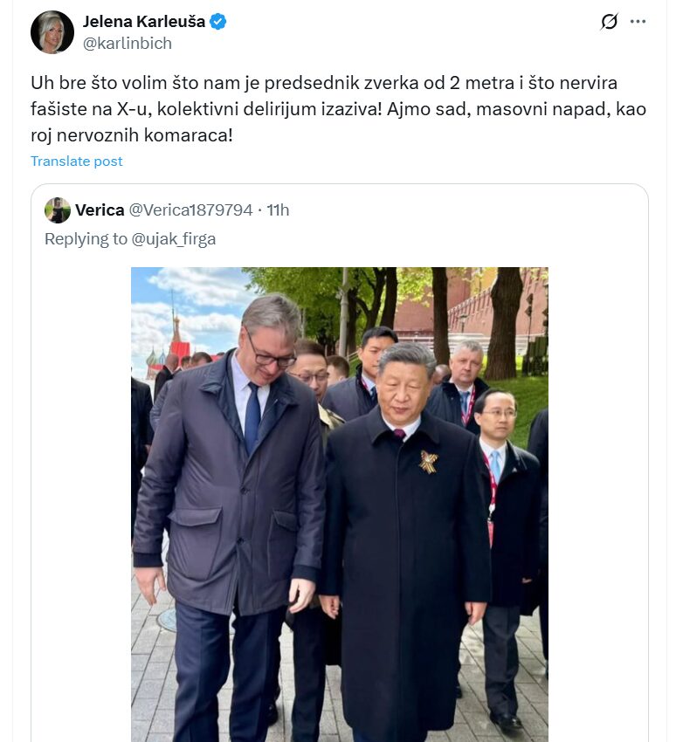Open the Verica display name
Viewport: 683px width, 742px height.
(100, 210)
